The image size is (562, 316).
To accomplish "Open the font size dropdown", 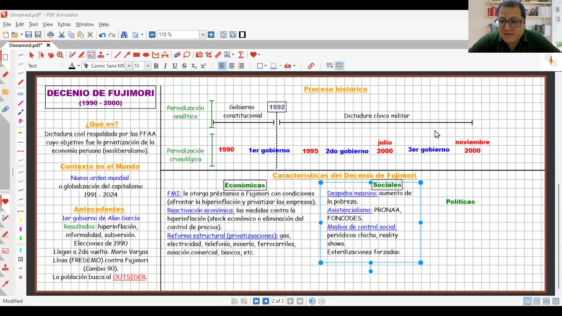I will [148, 66].
